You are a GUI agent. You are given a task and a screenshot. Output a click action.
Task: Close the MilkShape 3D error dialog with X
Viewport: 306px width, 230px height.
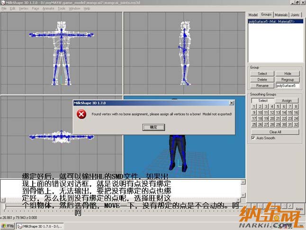tap(232, 103)
